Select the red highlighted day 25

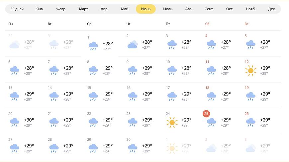coord(206,114)
